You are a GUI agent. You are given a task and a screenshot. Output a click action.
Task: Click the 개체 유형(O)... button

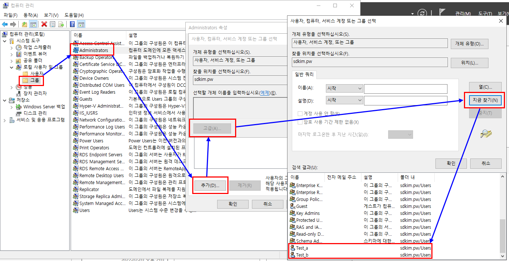pyautogui.click(x=469, y=44)
